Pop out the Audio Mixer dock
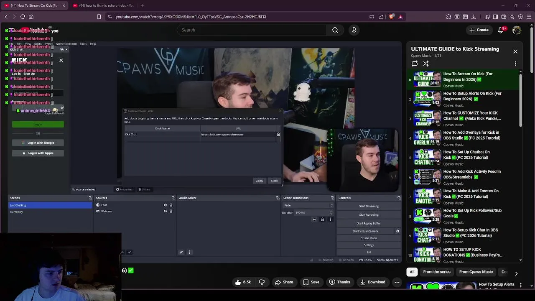This screenshot has width=535, height=301. pos(278,198)
